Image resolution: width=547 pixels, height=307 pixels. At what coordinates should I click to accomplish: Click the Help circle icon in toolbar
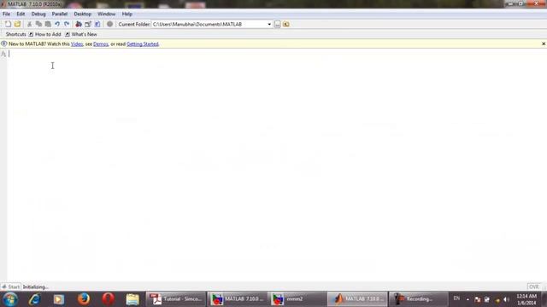click(x=110, y=24)
